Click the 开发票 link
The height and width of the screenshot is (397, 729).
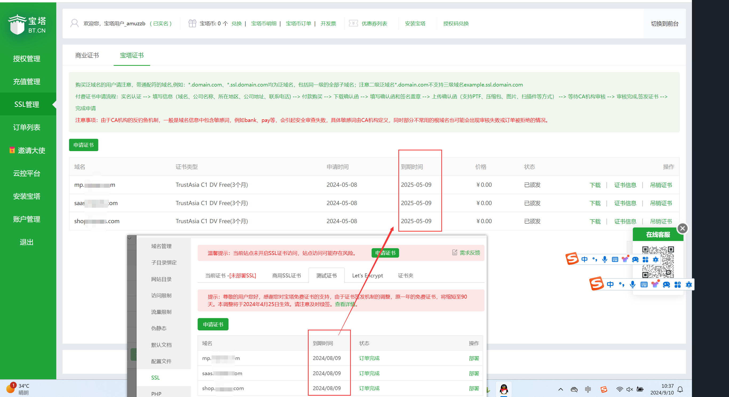click(328, 23)
